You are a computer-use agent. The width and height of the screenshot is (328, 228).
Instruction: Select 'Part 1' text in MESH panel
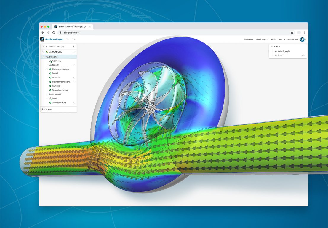(x=281, y=55)
